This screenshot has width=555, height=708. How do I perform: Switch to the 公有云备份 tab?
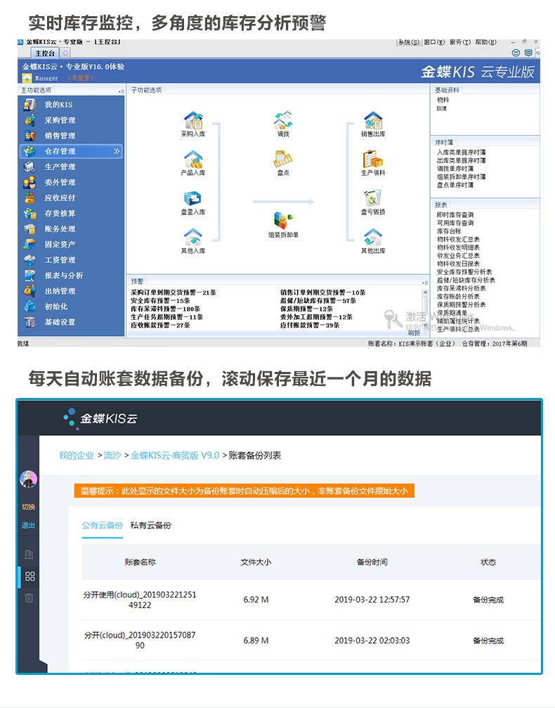(x=102, y=525)
